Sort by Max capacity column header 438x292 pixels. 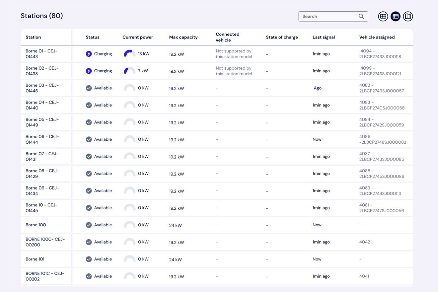click(x=183, y=37)
